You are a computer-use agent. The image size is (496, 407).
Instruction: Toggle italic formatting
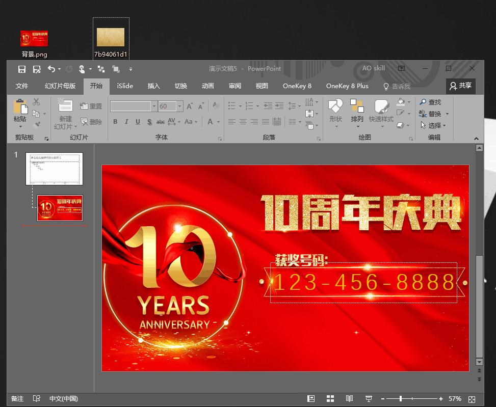coord(126,122)
